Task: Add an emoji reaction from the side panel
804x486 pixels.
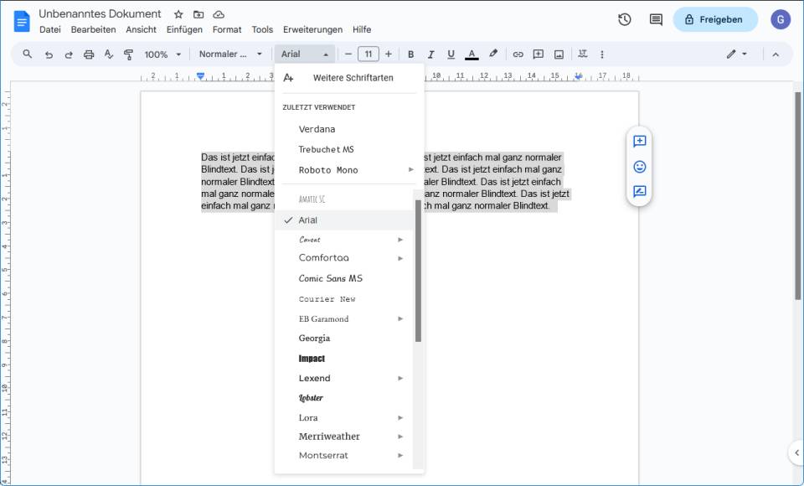Action: [x=639, y=167]
